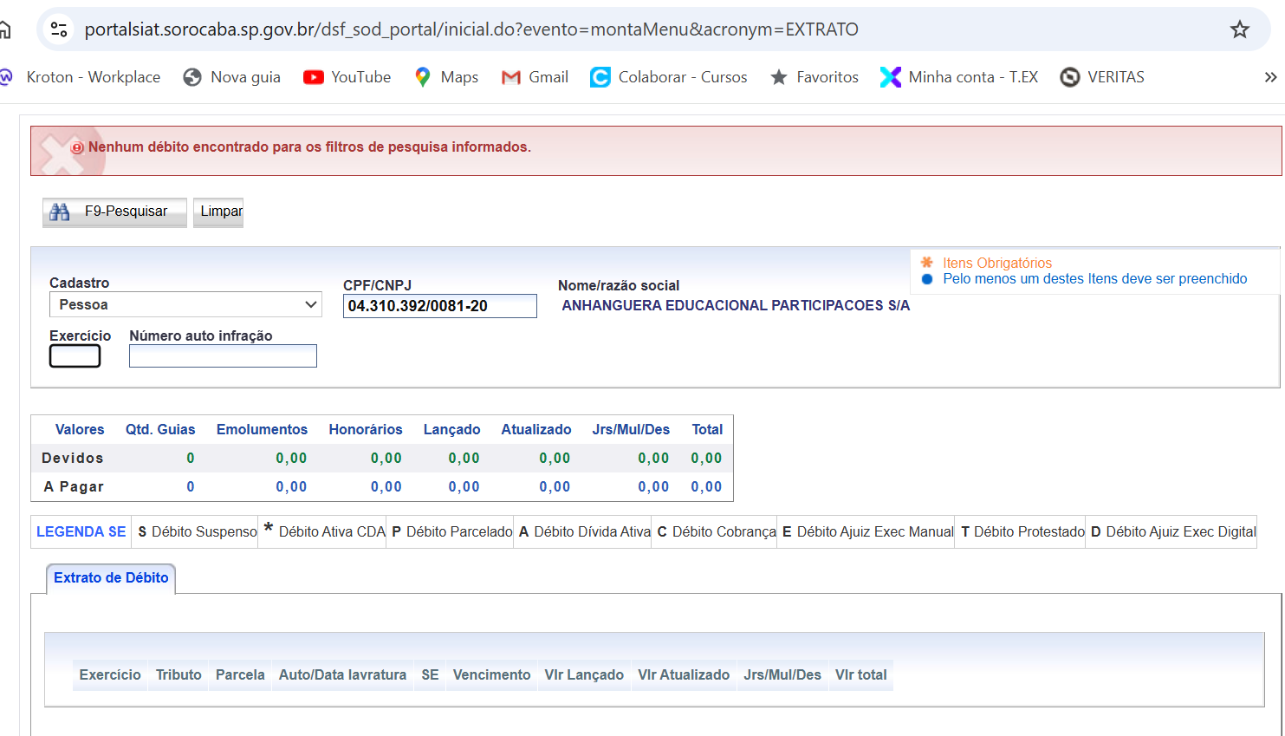Click the Exercício input field
Image resolution: width=1285 pixels, height=736 pixels.
click(x=75, y=356)
